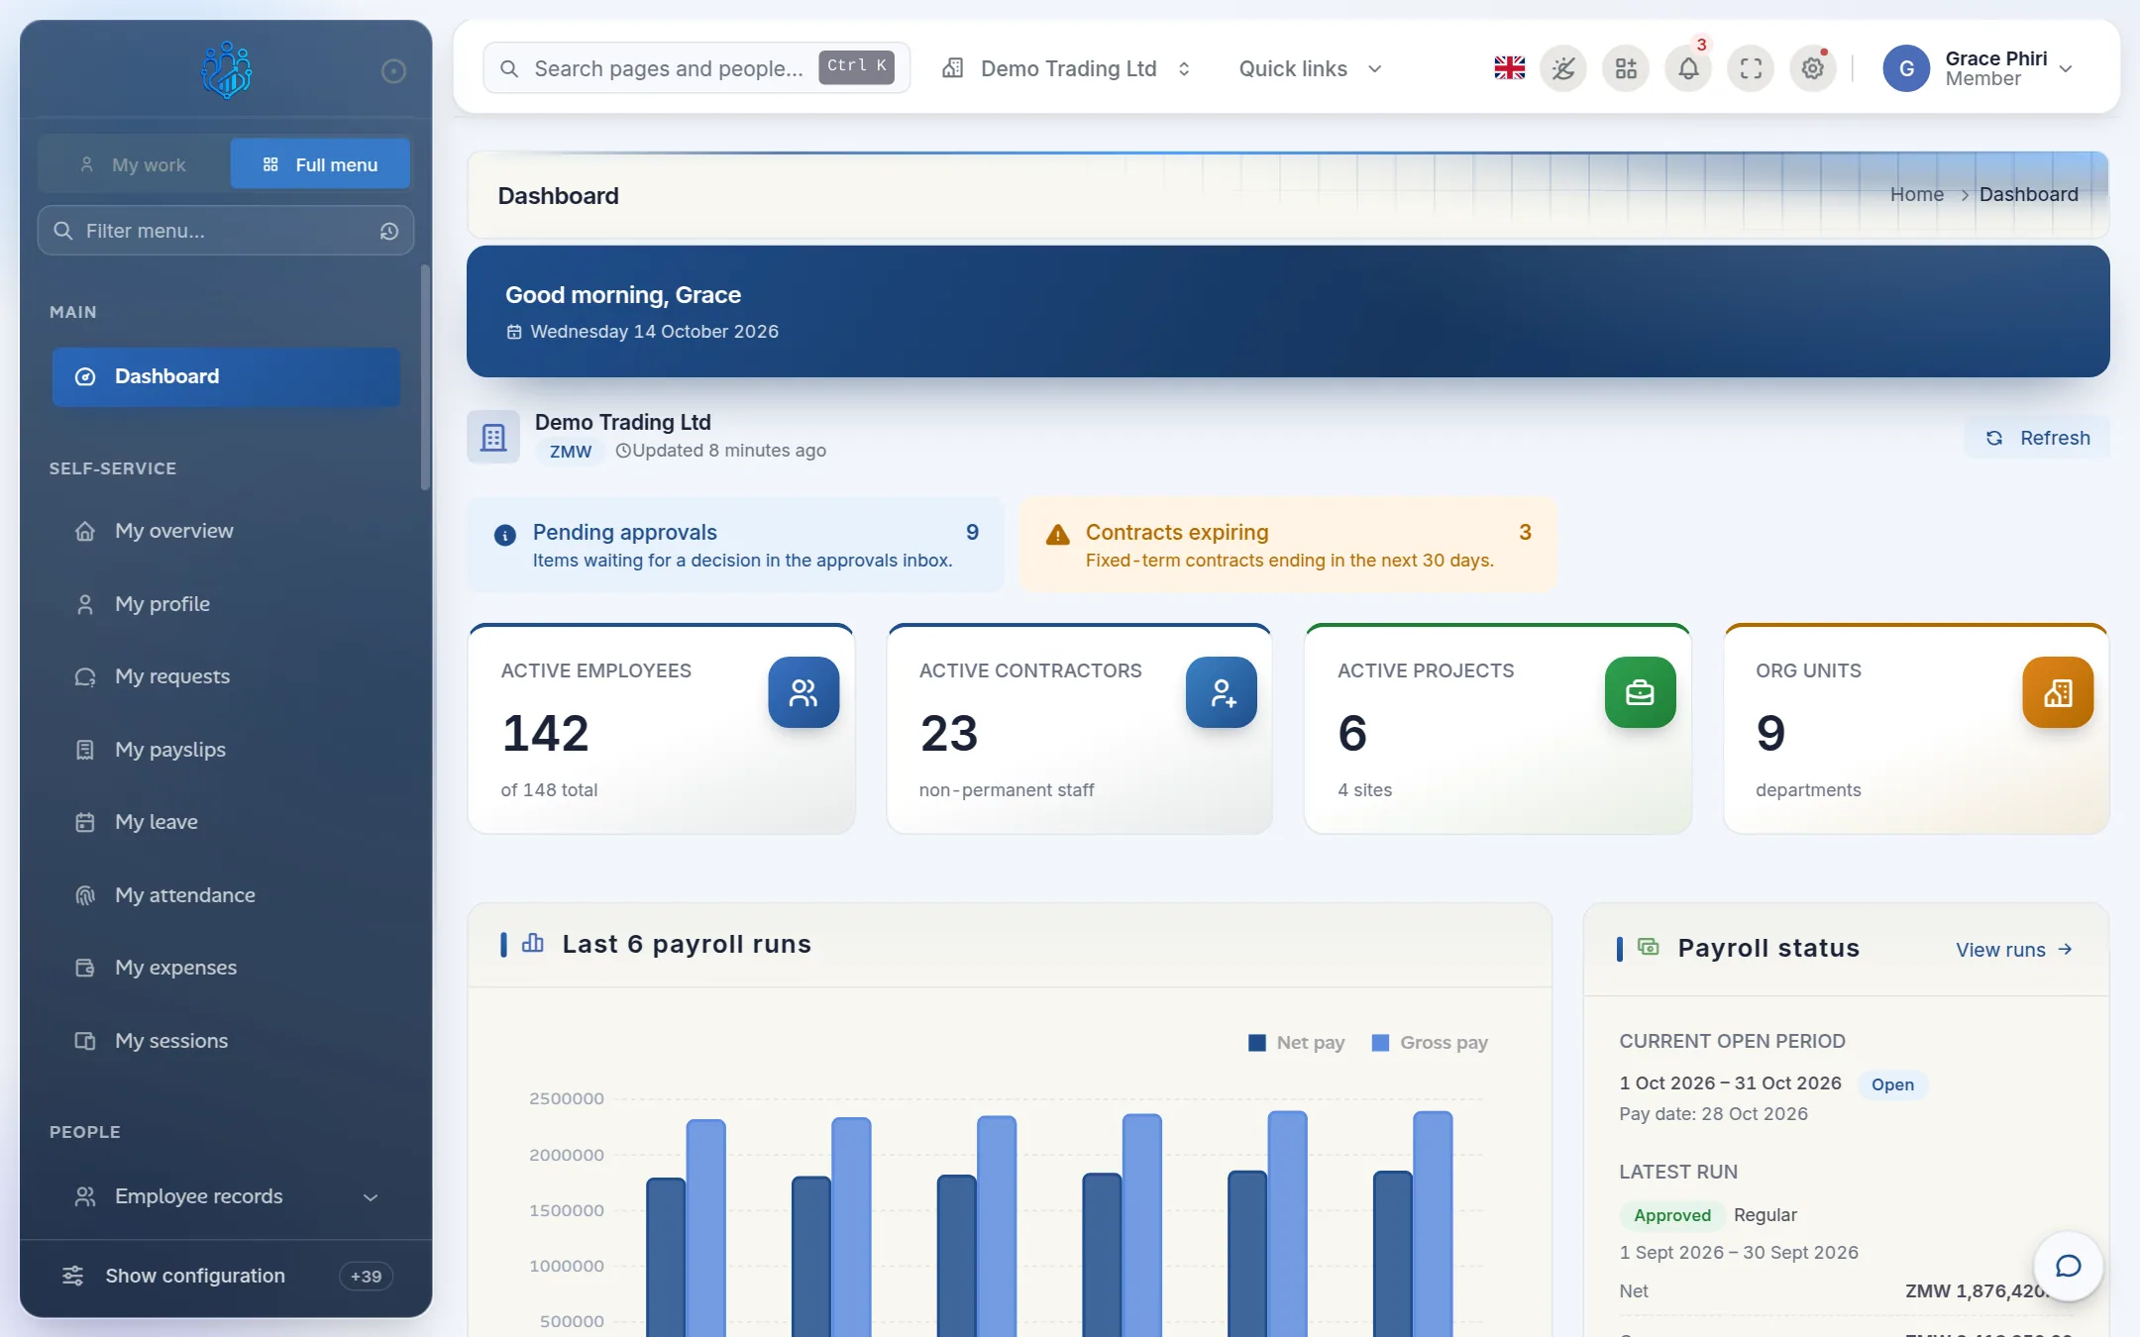2140x1337 pixels.
Task: Open the Demo Trading Ltd company switcher
Action: (1066, 68)
